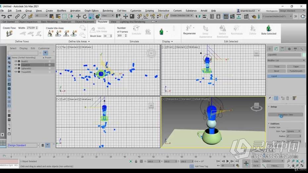Open the Create Selection Set dropdown
Image resolution: width=308 pixels, height=173 pixels.
coord(181,16)
